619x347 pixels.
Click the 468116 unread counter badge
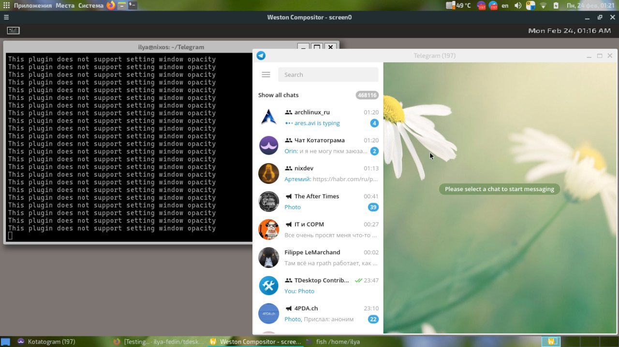click(x=367, y=95)
